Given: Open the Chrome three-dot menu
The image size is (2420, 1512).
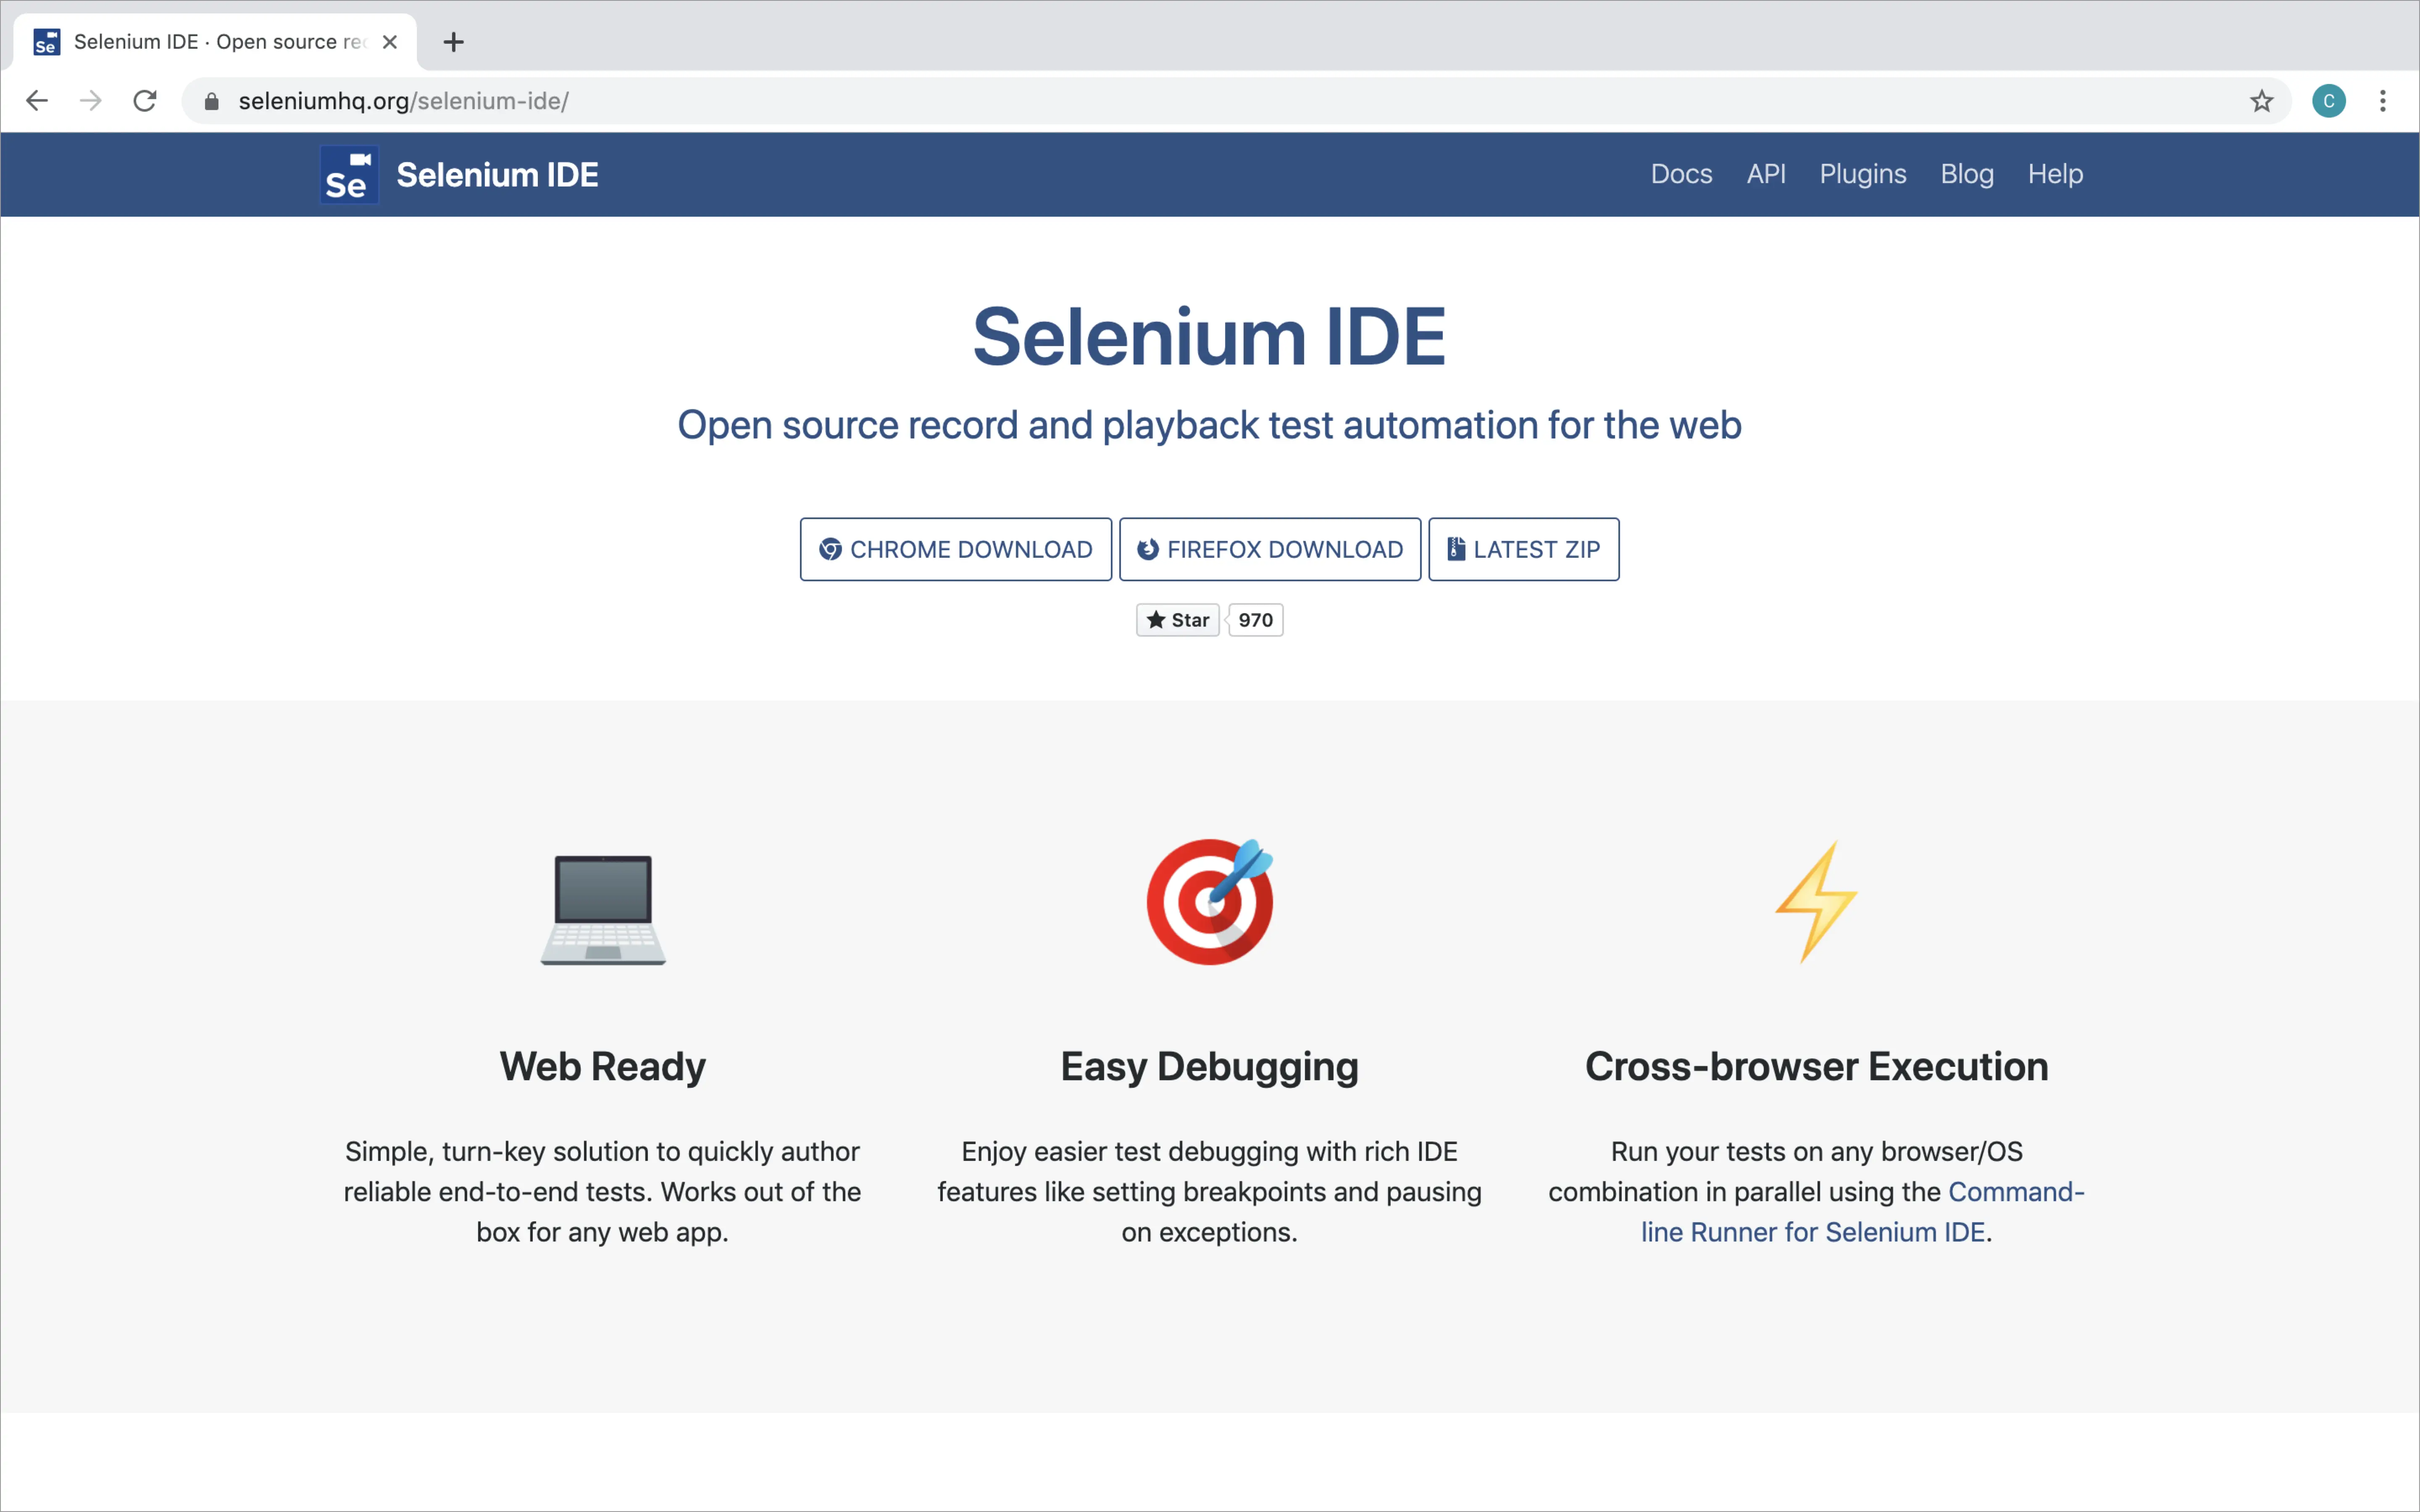Looking at the screenshot, I should 2383,101.
